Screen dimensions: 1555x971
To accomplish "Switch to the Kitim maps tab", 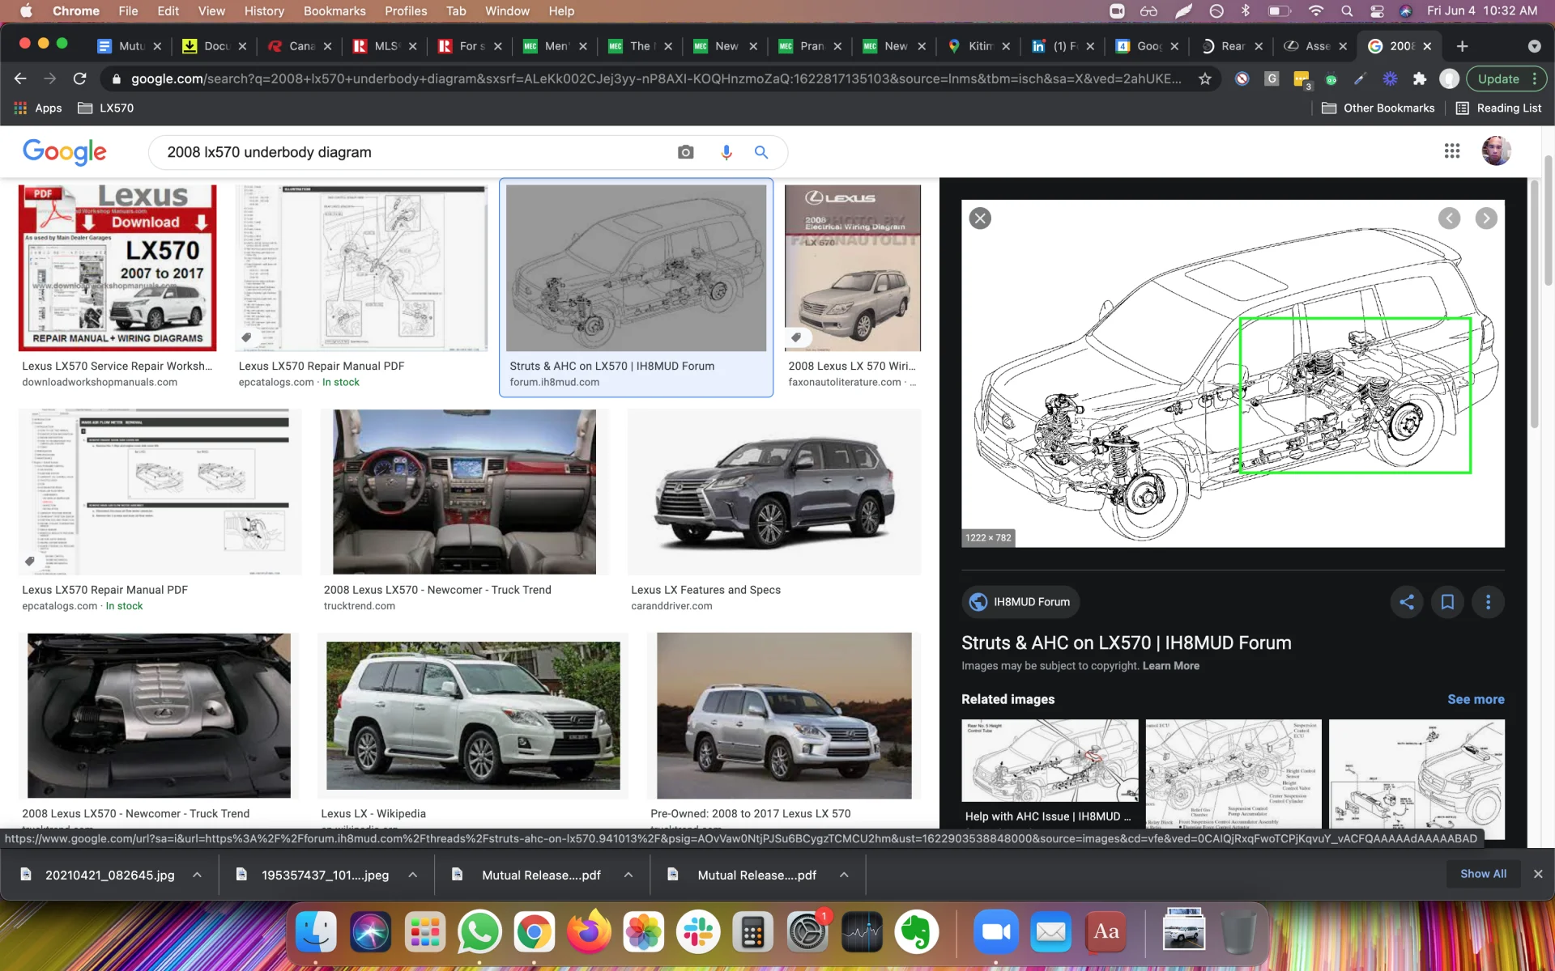I will tap(976, 46).
